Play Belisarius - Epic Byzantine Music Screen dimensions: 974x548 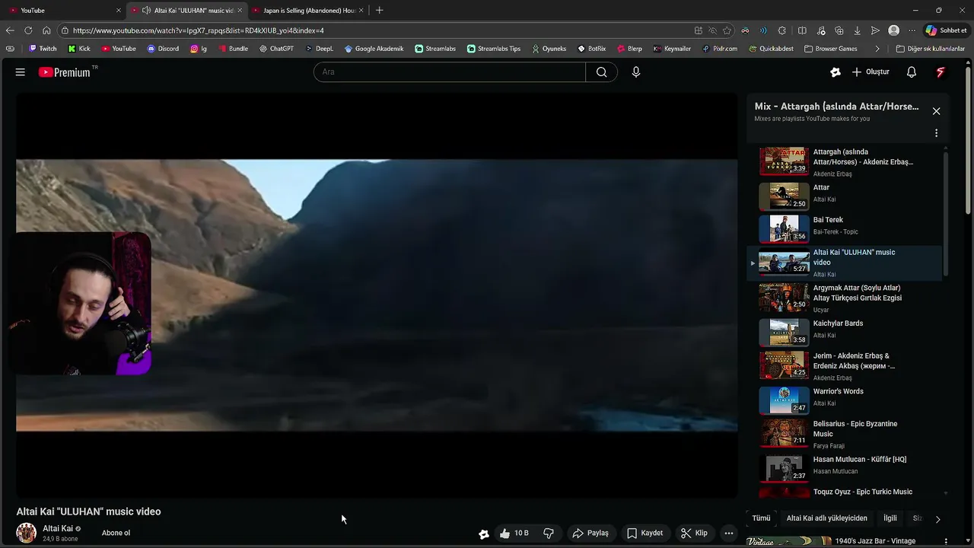pyautogui.click(x=845, y=433)
